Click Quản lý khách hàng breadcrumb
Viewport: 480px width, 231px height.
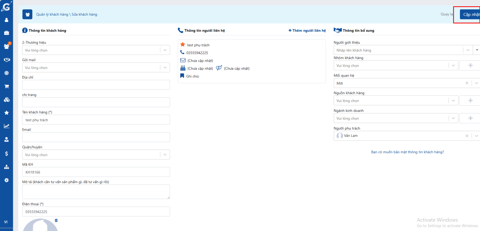(x=52, y=14)
